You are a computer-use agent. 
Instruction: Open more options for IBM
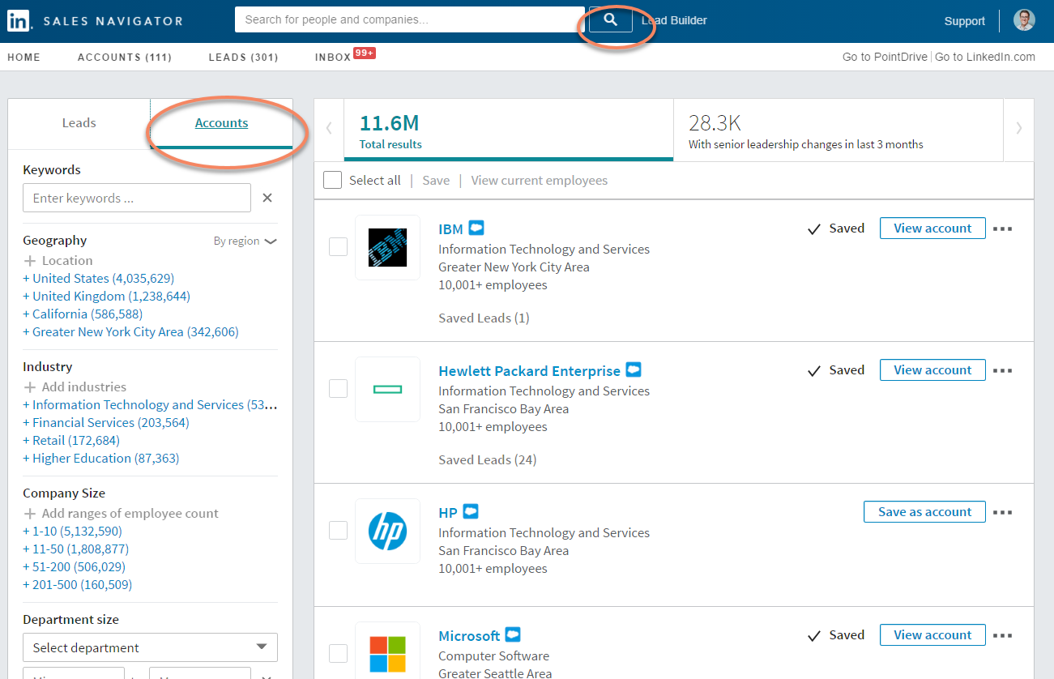[x=1002, y=228]
